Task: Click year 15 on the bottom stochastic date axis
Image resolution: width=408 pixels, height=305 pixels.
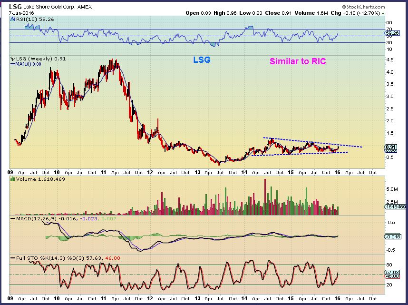Action: [291, 298]
